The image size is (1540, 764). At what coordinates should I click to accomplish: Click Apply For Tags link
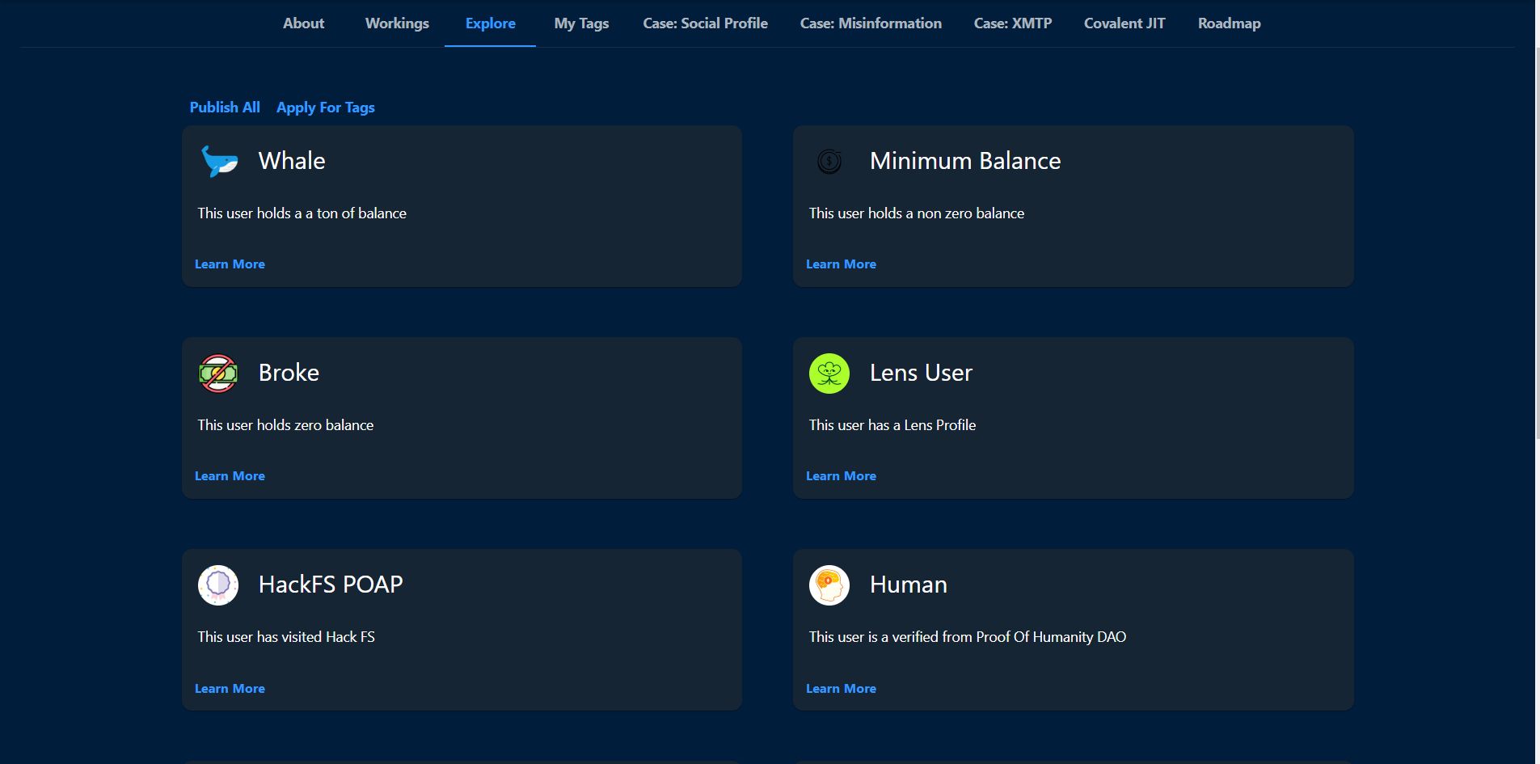325,108
